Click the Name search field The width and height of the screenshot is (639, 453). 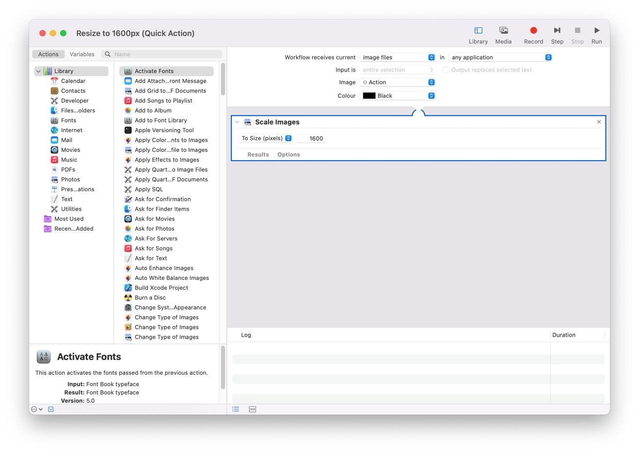coord(162,54)
